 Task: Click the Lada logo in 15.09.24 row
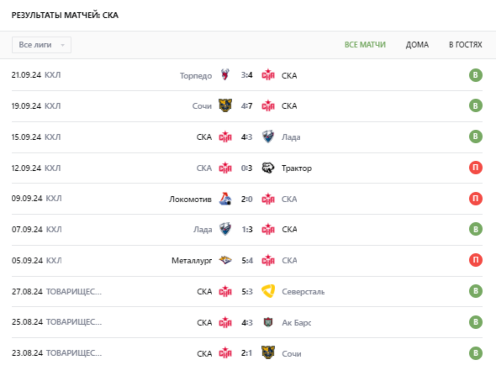pos(268,137)
